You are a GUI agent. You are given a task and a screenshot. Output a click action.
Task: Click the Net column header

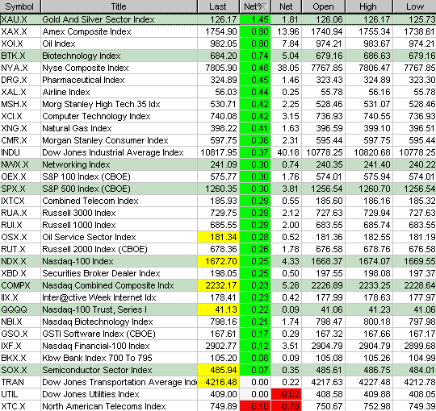(x=286, y=6)
